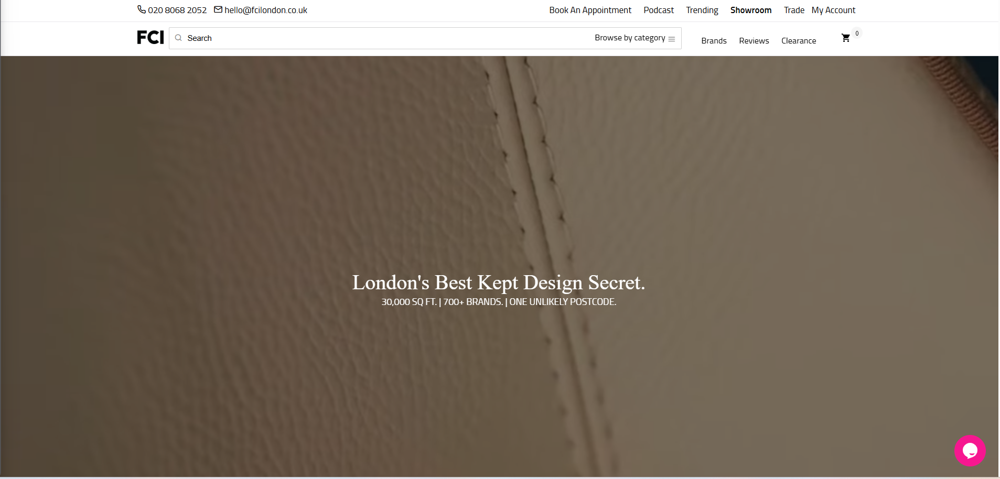The height and width of the screenshot is (479, 1000).
Task: Open My Account
Action: [x=833, y=10]
